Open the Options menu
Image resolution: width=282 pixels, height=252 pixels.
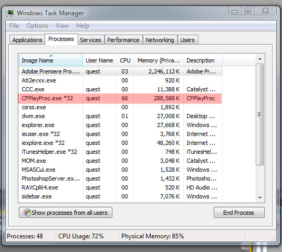[x=37, y=26]
